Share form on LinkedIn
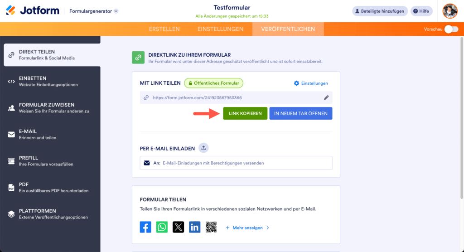The height and width of the screenshot is (252, 464). 195,227
